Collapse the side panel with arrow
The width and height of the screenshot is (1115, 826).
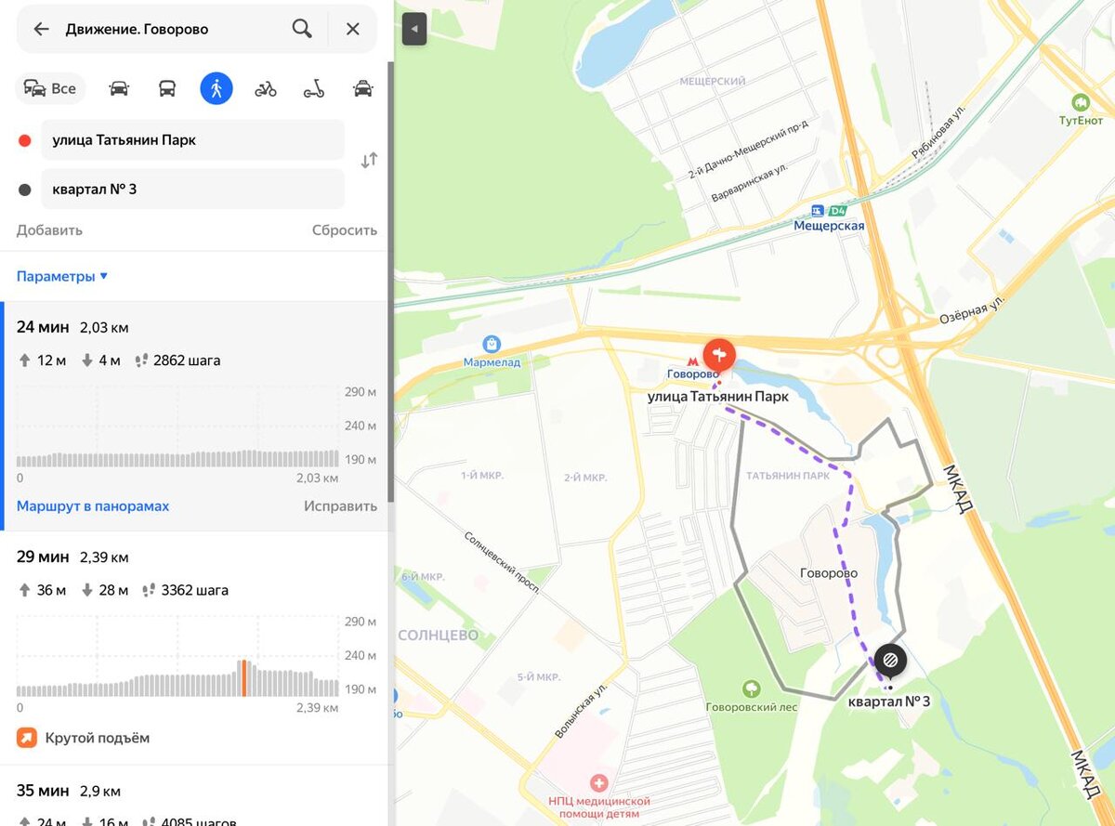point(414,29)
